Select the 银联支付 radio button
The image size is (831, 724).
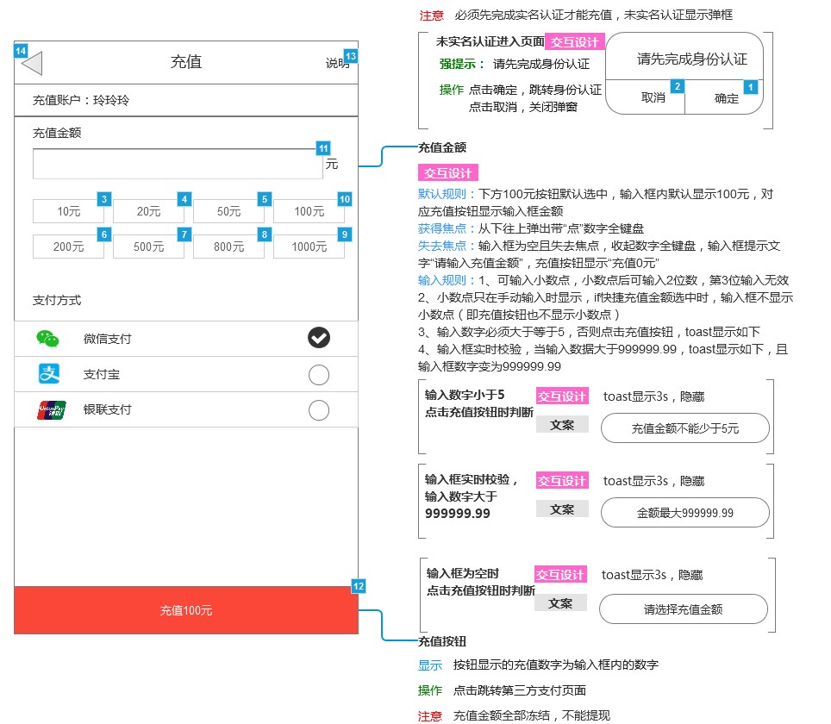click(319, 410)
